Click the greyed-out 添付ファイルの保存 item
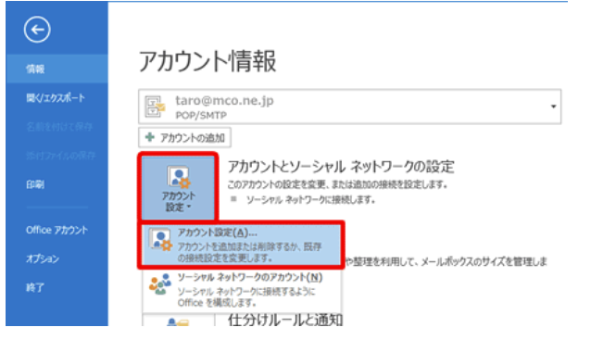 61,156
